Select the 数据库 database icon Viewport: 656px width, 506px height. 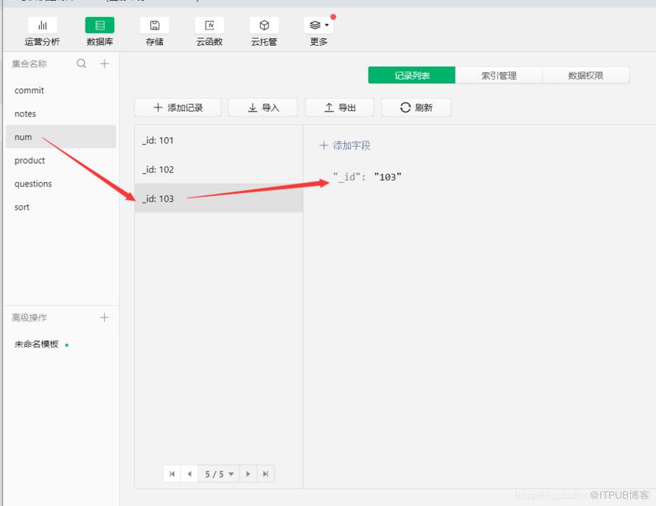tap(100, 26)
